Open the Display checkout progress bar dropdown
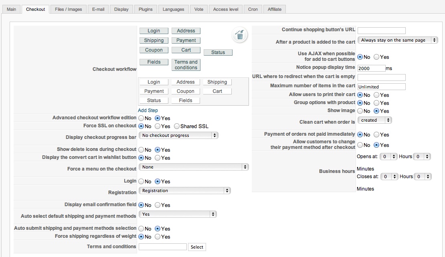This screenshot has height=257, width=445. click(178, 135)
